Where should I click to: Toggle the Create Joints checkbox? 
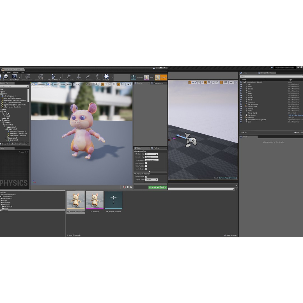146,177
